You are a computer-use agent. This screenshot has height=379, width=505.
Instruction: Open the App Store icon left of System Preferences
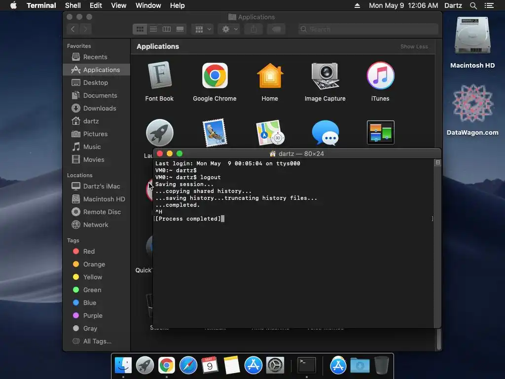click(x=253, y=365)
